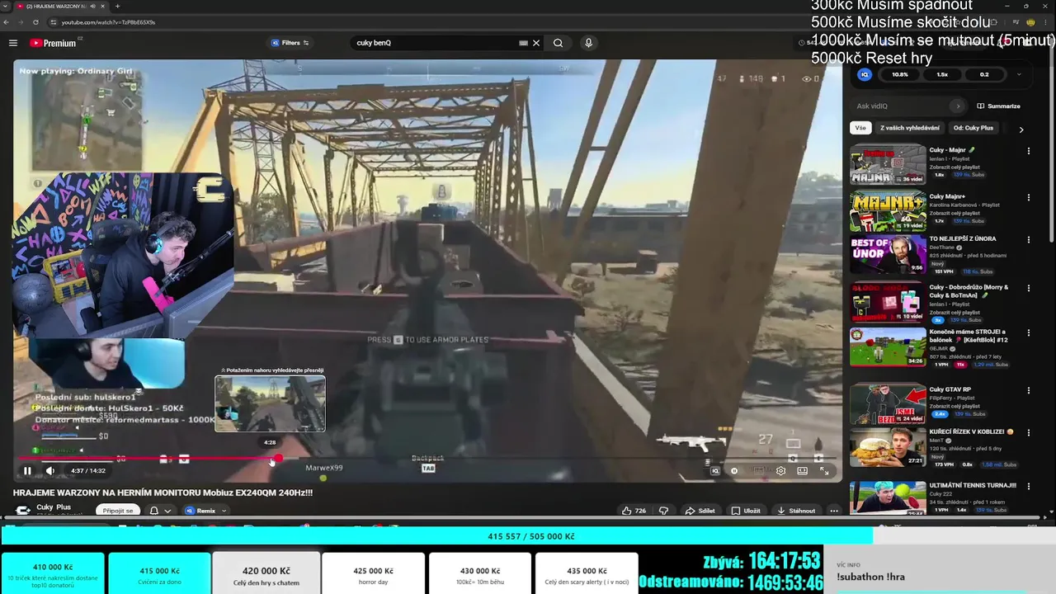
Task: Click the search magnifier button
Action: coord(559,43)
